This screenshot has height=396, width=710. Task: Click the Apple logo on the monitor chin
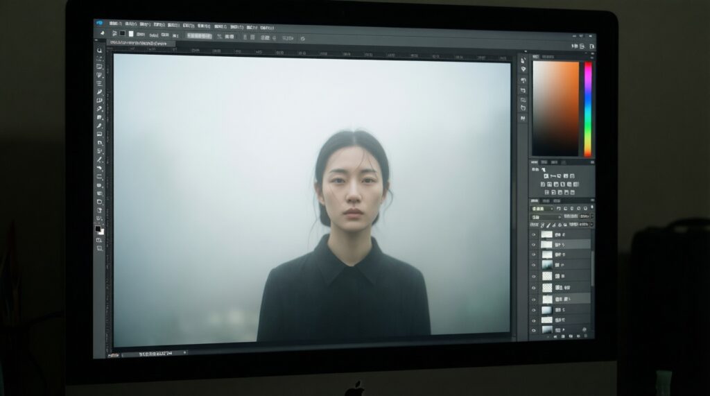[x=355, y=387]
